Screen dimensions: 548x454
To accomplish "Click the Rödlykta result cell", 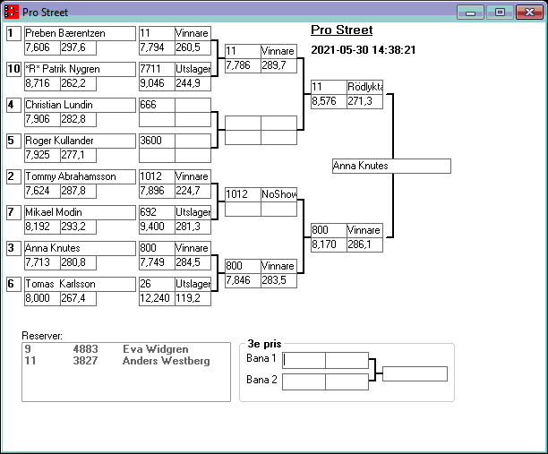I will (364, 87).
